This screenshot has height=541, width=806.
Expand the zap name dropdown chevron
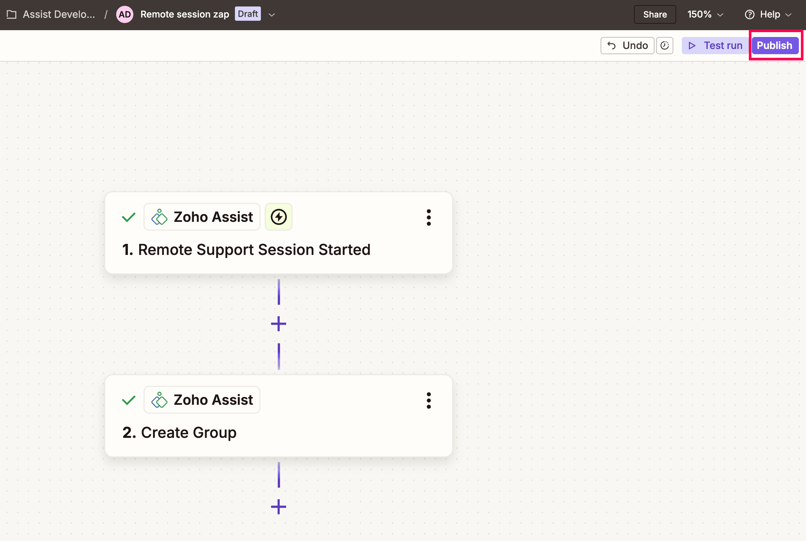pyautogui.click(x=272, y=15)
